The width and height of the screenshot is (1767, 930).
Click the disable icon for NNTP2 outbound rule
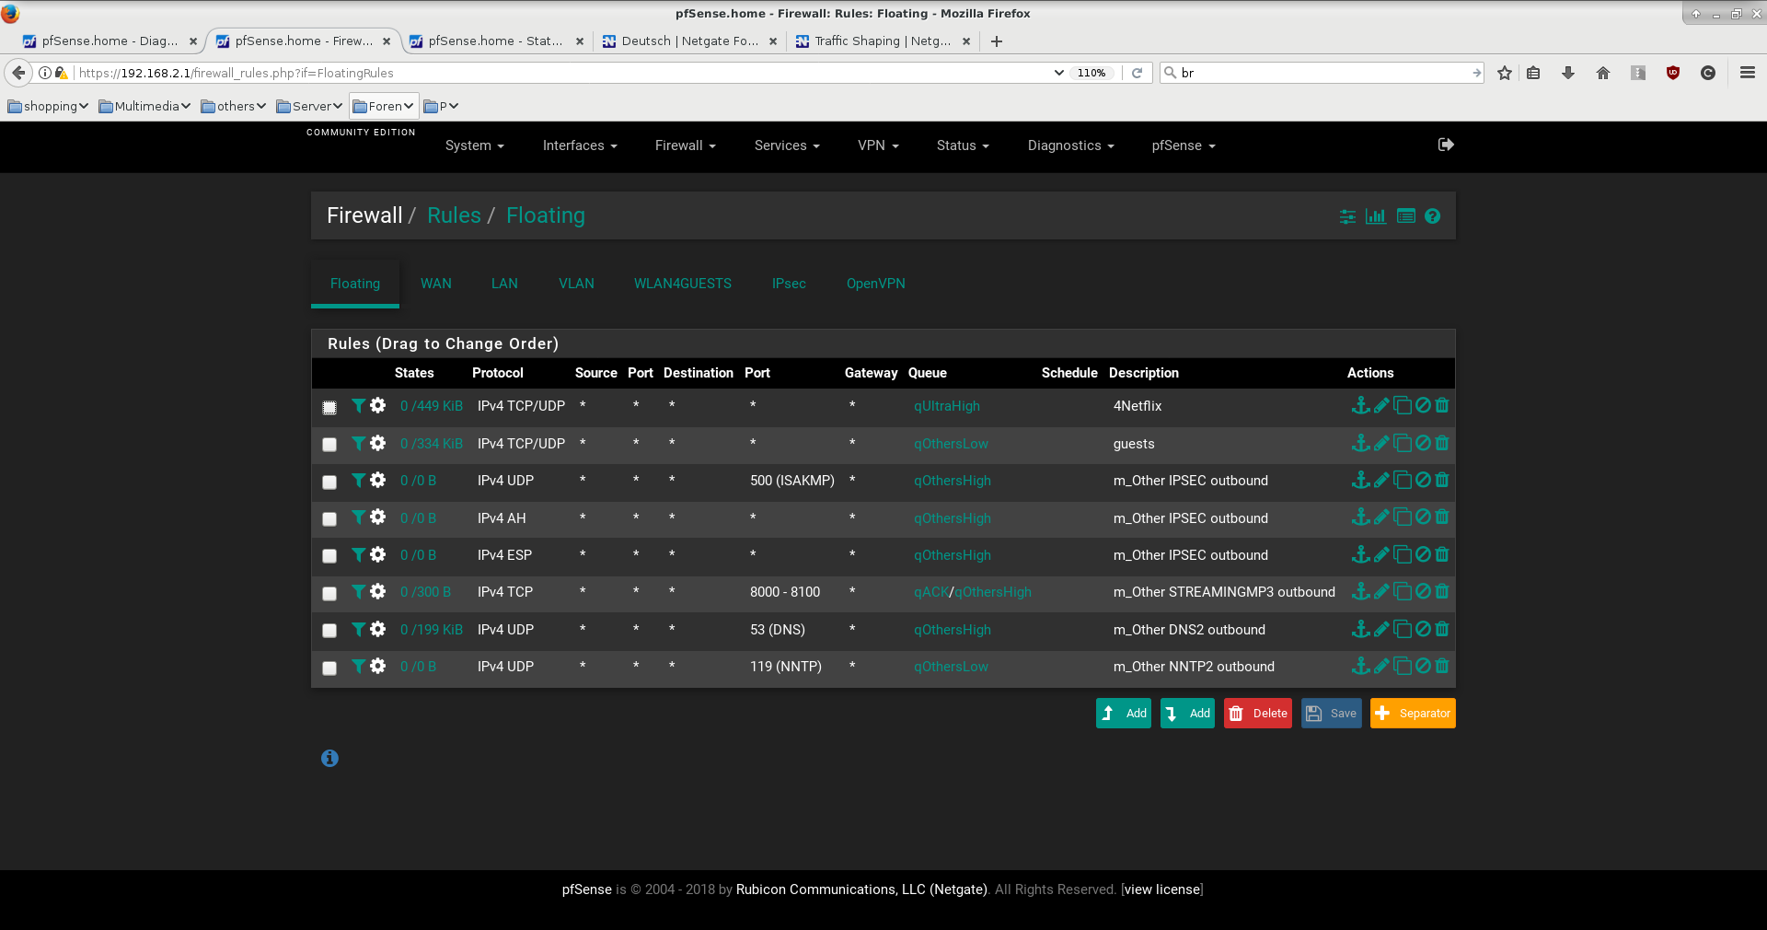(1423, 667)
